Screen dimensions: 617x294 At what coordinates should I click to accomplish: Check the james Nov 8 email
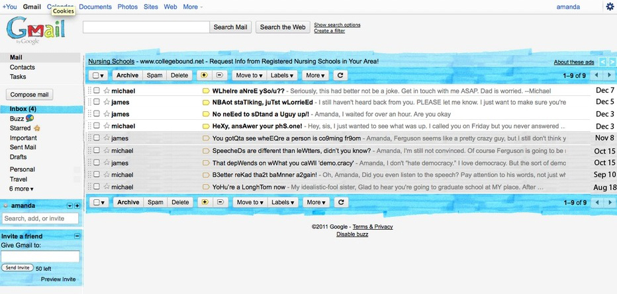pyautogui.click(x=97, y=138)
